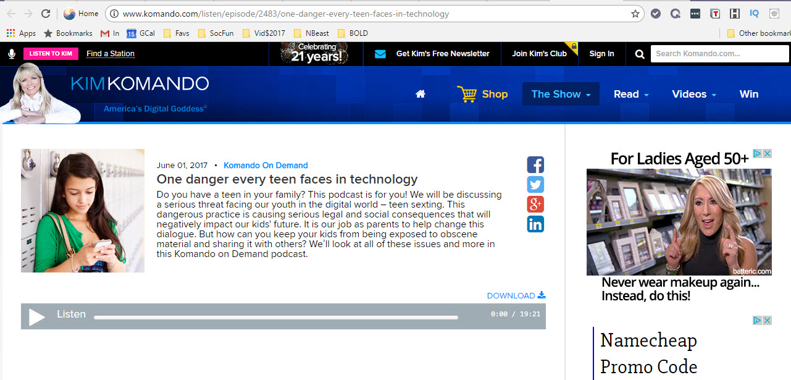
Task: Close the For Ladies Aged 50+ ad
Action: pyautogui.click(x=767, y=153)
